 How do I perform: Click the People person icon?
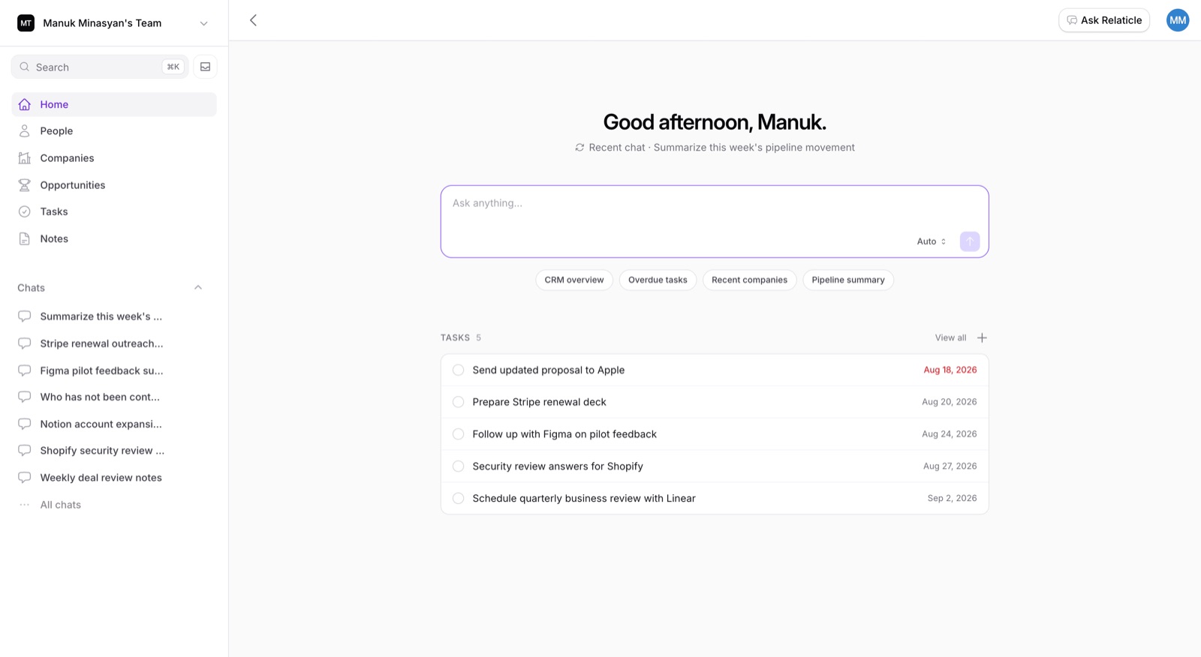coord(25,131)
